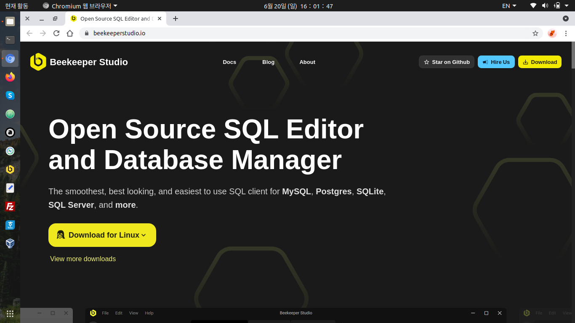Open the system menu arrow in top bar

(x=567, y=6)
